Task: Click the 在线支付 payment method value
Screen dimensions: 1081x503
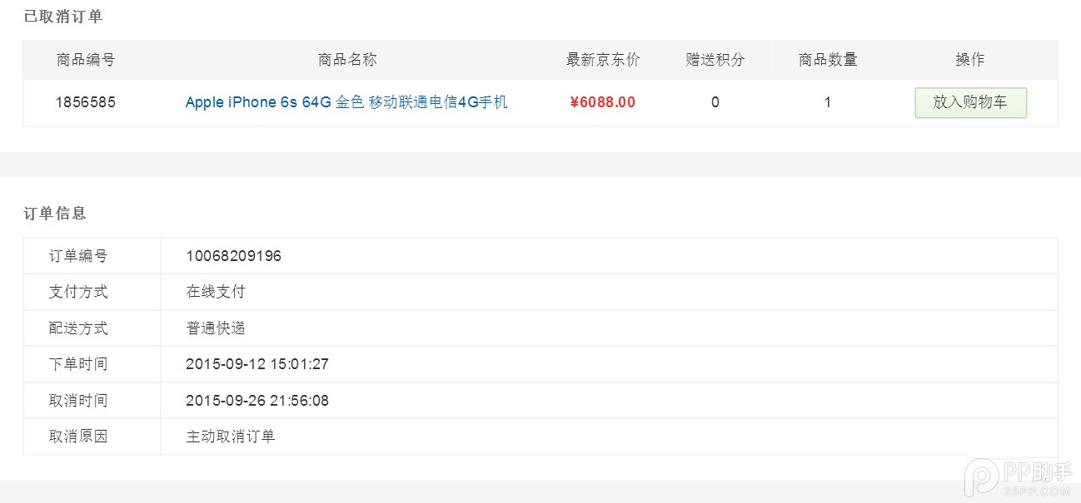Action: pyautogui.click(x=216, y=292)
